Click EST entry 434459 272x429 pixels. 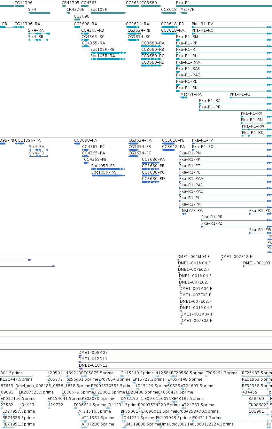pos(250,392)
